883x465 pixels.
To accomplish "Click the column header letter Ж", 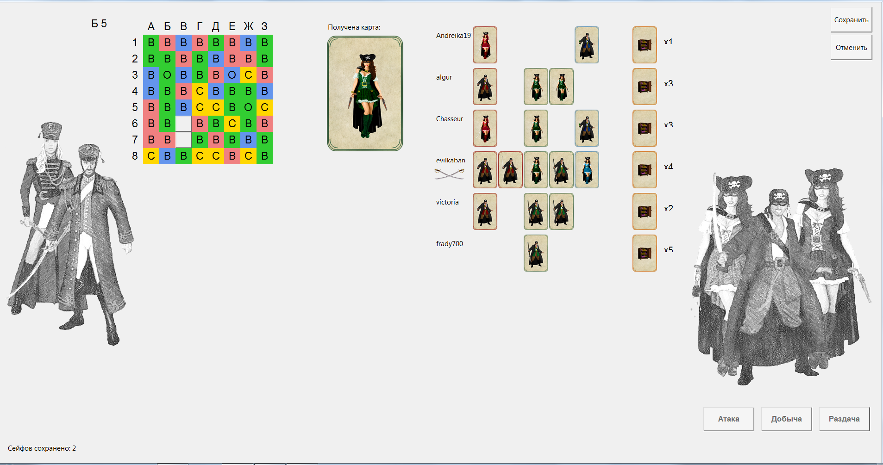I will pos(249,26).
